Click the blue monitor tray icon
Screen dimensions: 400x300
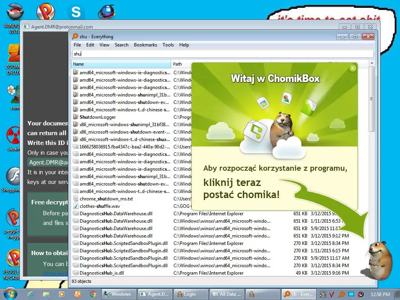pyautogui.click(x=351, y=294)
